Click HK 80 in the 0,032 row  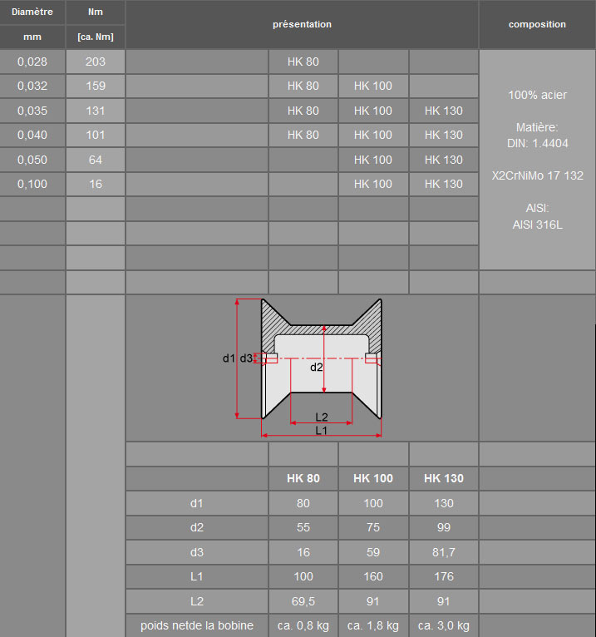click(303, 86)
